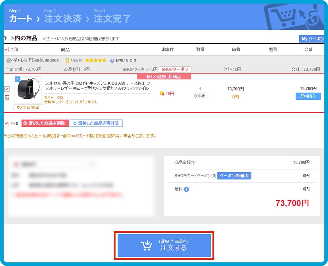Click the coin icon next to 15円
This screenshot has width=328, height=266.
pyautogui.click(x=162, y=94)
